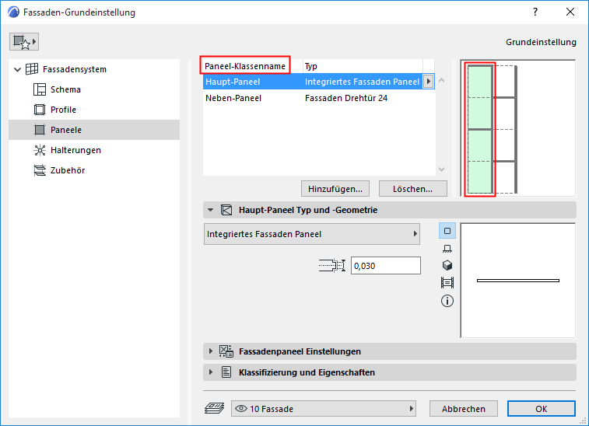589x426 pixels.
Task: Click the Fassadensystem curtain wall icon
Action: (x=32, y=69)
